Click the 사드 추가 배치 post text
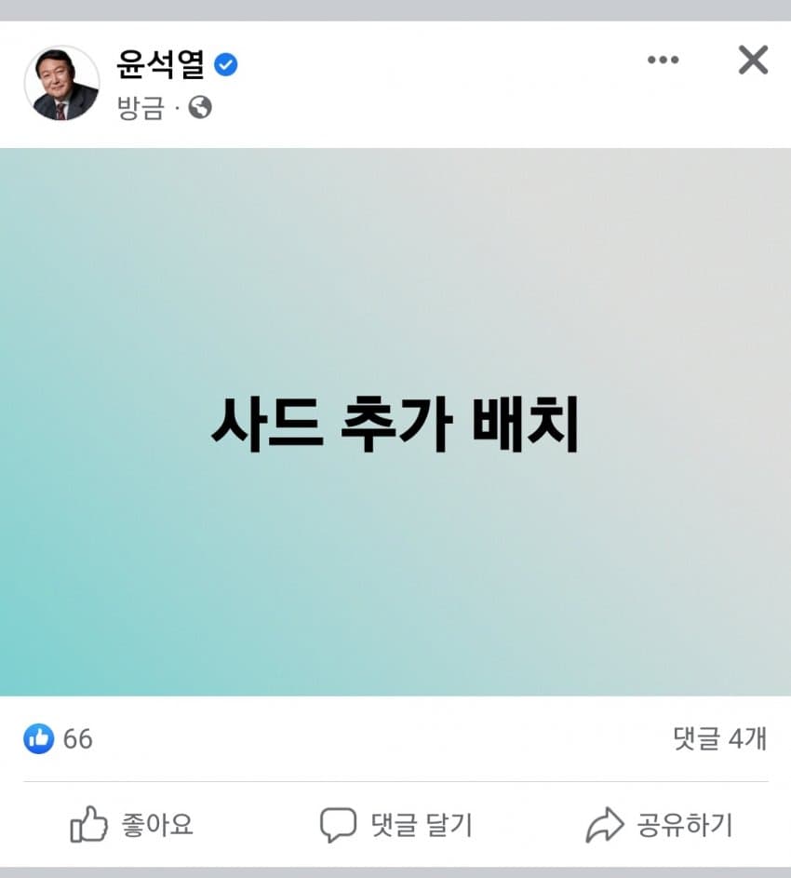Screen dimensions: 791x878 point(395,424)
